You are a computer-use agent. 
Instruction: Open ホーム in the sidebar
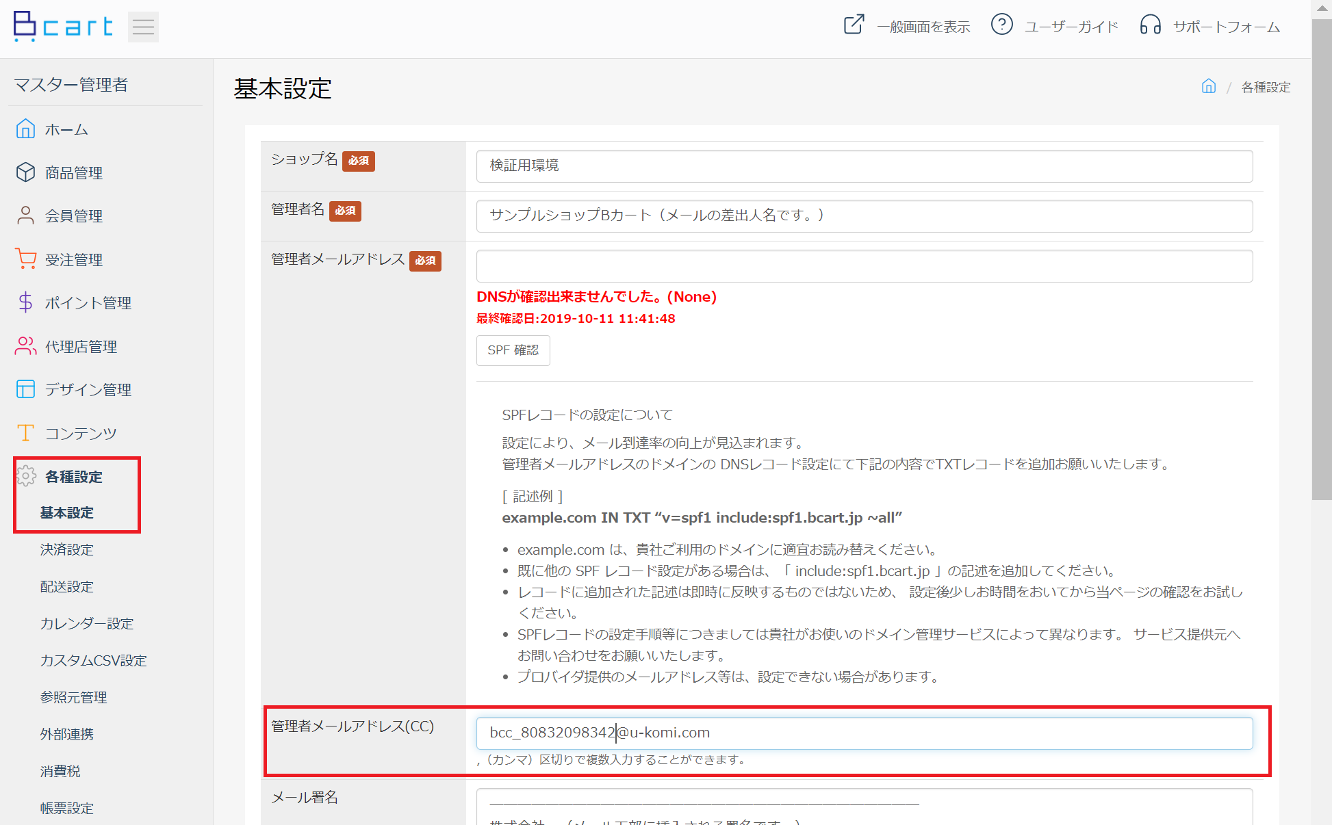pyautogui.click(x=66, y=129)
